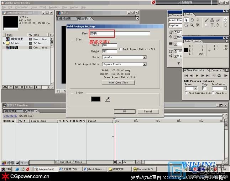This screenshot has width=230, height=181.
Task: Click the trash icon in Project window
Action: pos(22,87)
